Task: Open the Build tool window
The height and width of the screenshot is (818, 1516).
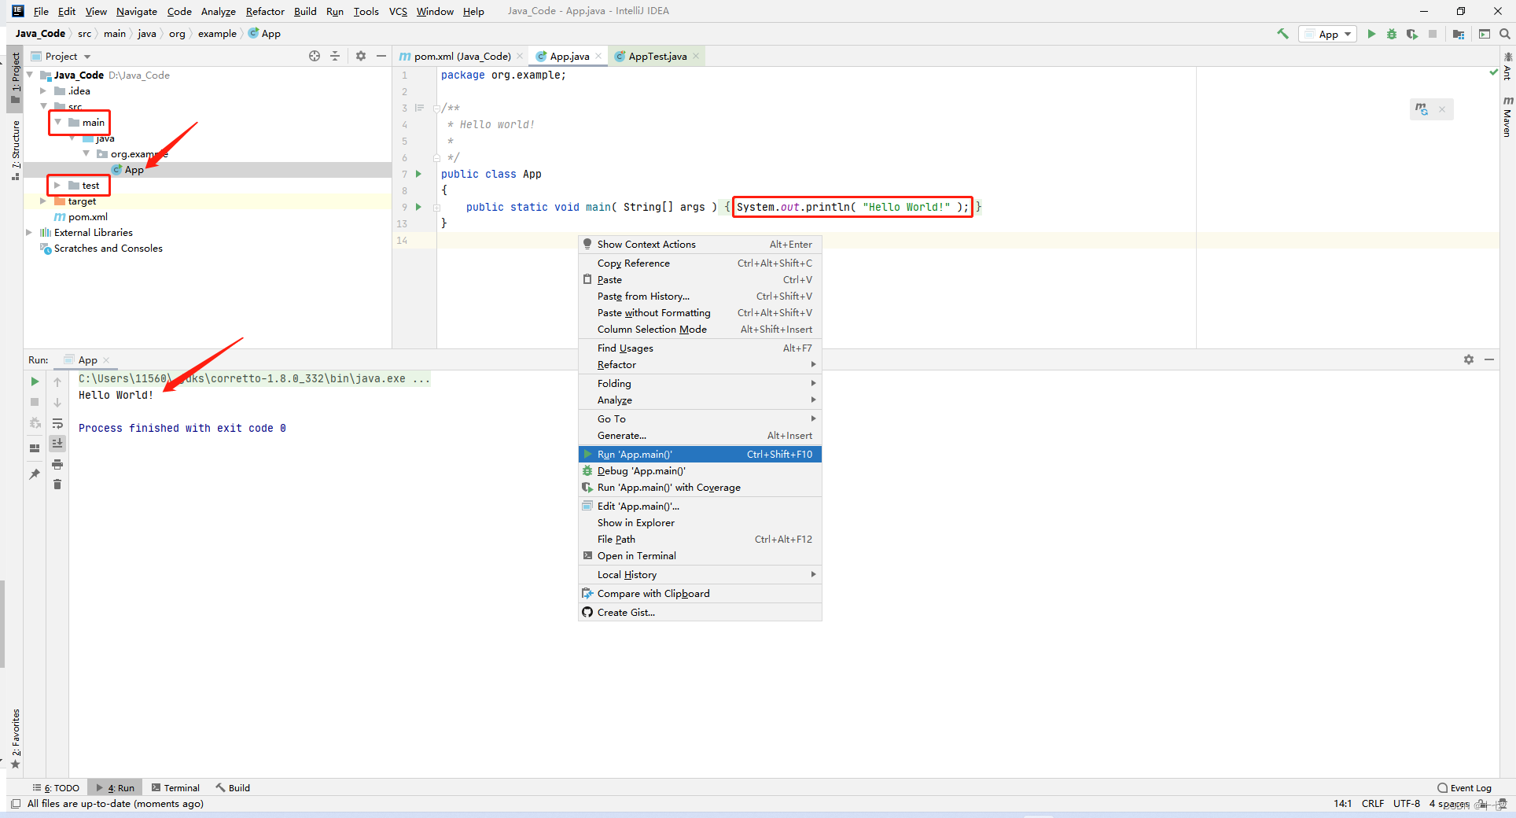Action: [233, 787]
